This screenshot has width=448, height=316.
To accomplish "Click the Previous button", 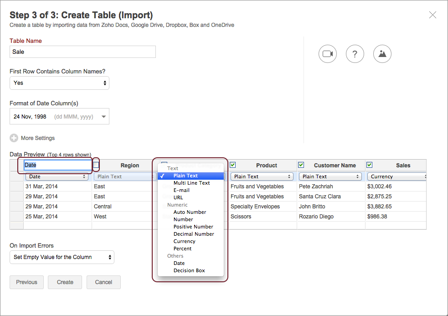I will (x=26, y=282).
